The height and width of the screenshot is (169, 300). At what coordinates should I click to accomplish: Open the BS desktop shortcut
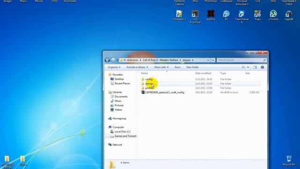(x=226, y=15)
